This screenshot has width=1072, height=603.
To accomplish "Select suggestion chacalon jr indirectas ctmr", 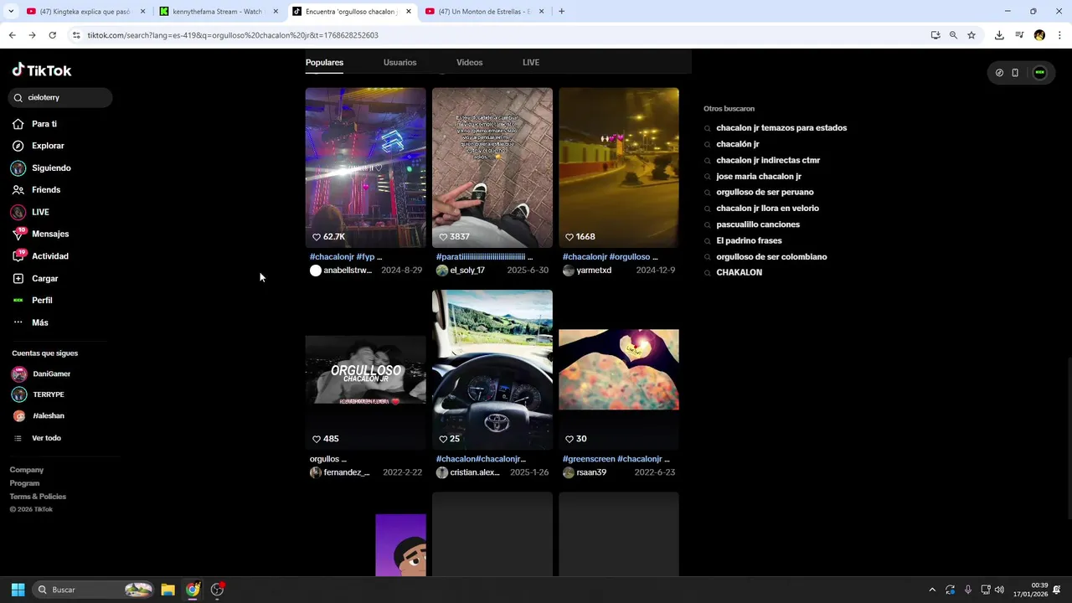I will coord(768,160).
